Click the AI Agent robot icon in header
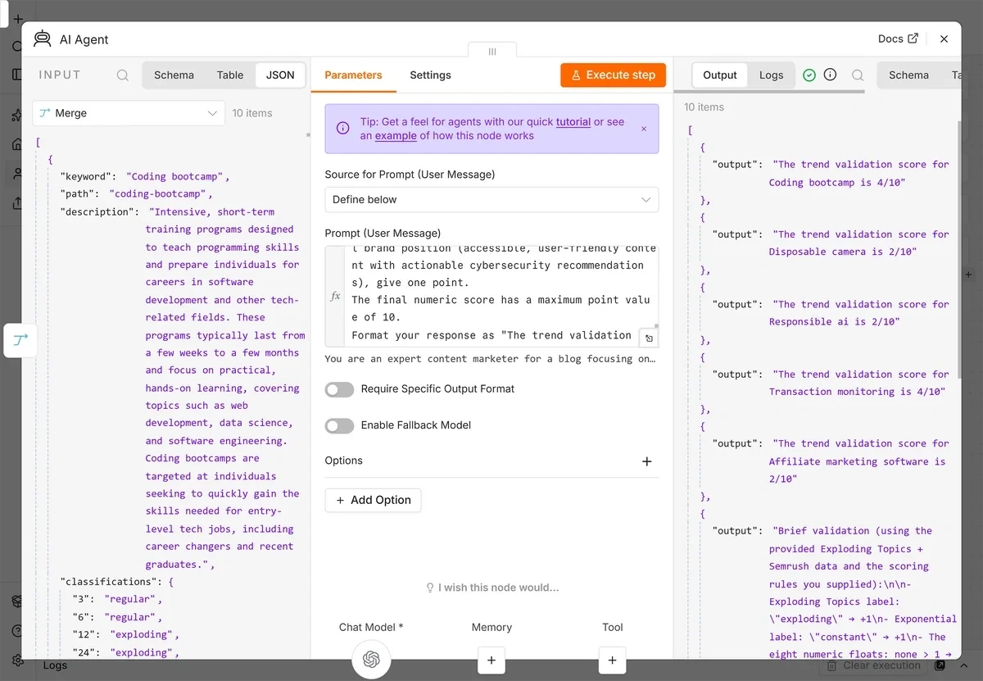The image size is (983, 681). coord(43,39)
